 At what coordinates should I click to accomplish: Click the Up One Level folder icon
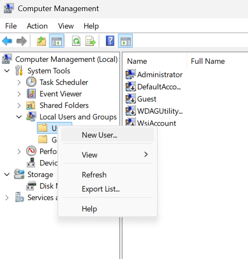tap(41, 41)
